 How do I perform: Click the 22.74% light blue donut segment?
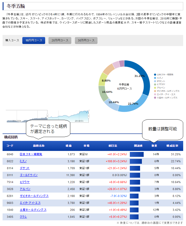tap(135, 106)
